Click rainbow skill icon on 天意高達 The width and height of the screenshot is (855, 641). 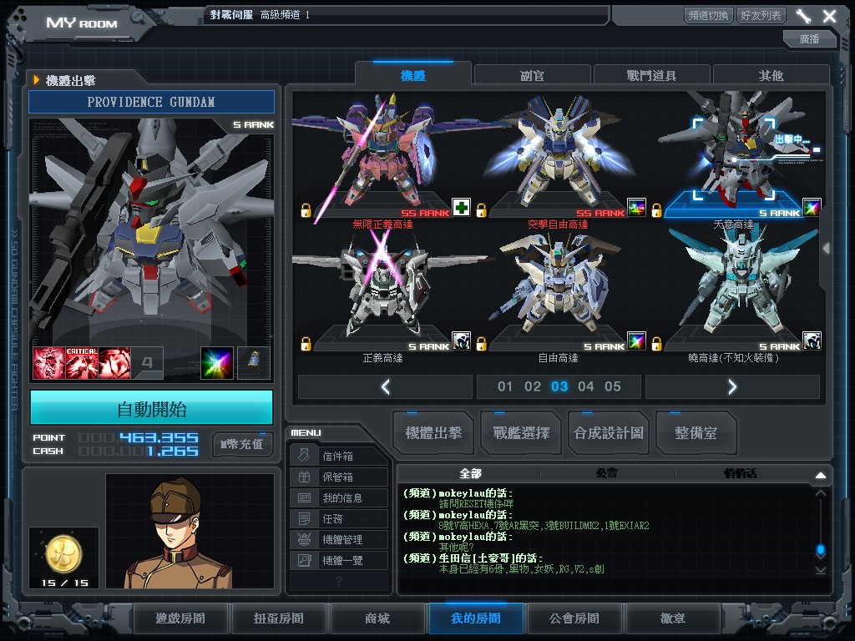(x=812, y=207)
